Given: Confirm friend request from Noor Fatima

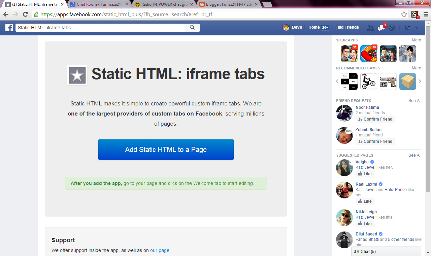Looking at the screenshot, I should click(x=375, y=119).
